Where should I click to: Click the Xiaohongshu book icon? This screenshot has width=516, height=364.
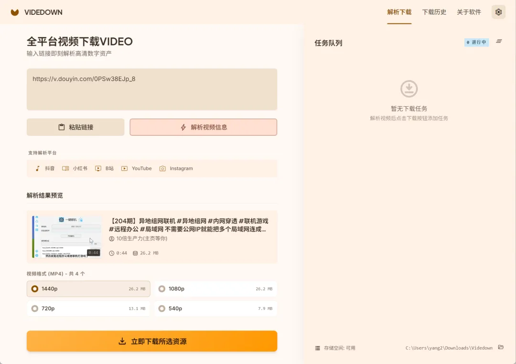pos(65,168)
